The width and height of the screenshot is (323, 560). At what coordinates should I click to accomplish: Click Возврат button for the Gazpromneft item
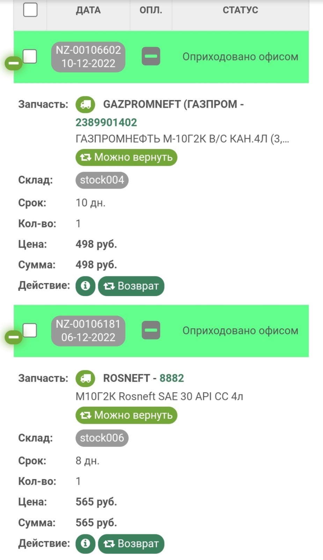(131, 286)
